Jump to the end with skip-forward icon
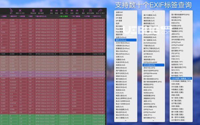The image size is (200, 125). tap(77, 11)
